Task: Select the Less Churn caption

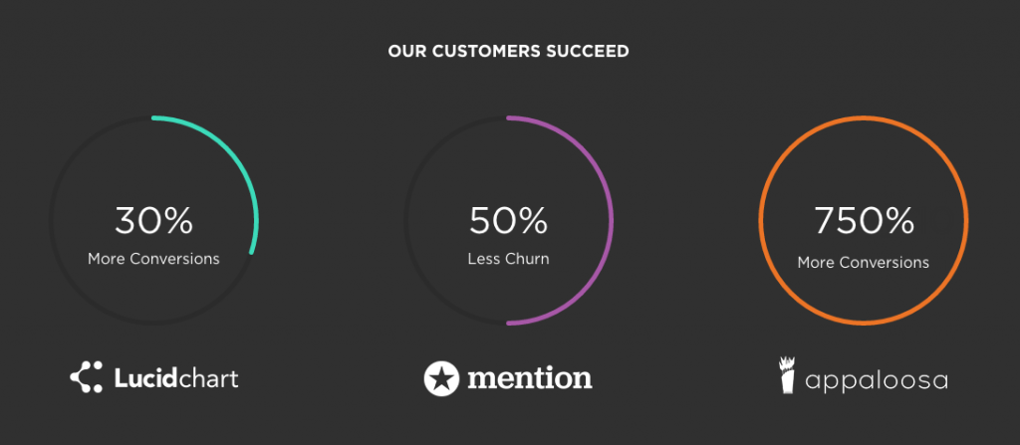Action: click(x=508, y=259)
